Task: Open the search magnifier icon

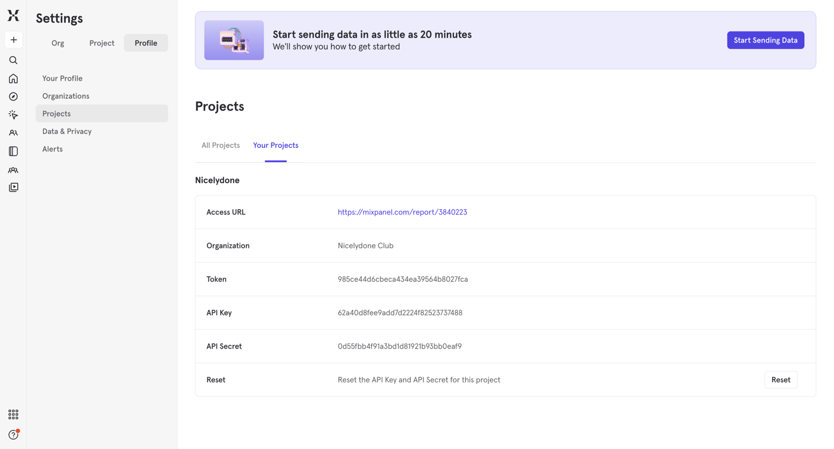Action: pos(13,60)
